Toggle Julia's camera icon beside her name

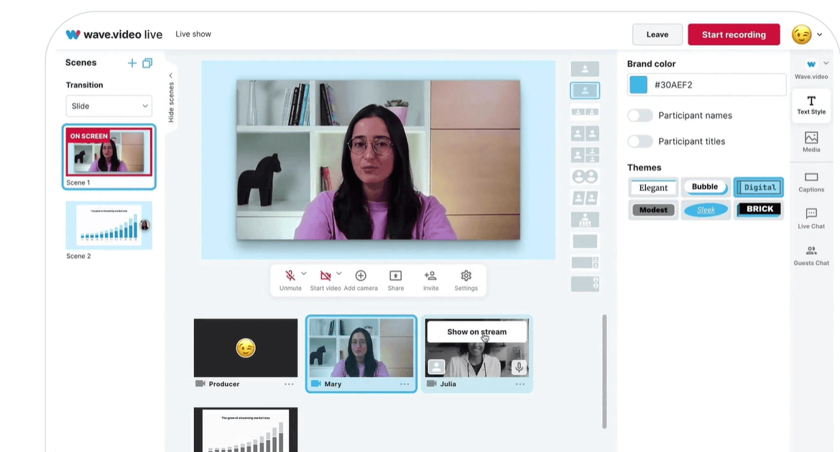(x=432, y=384)
